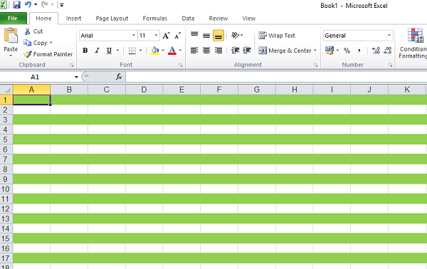Click the Insert Function fx icon
This screenshot has height=269, width=427.
coord(119,77)
